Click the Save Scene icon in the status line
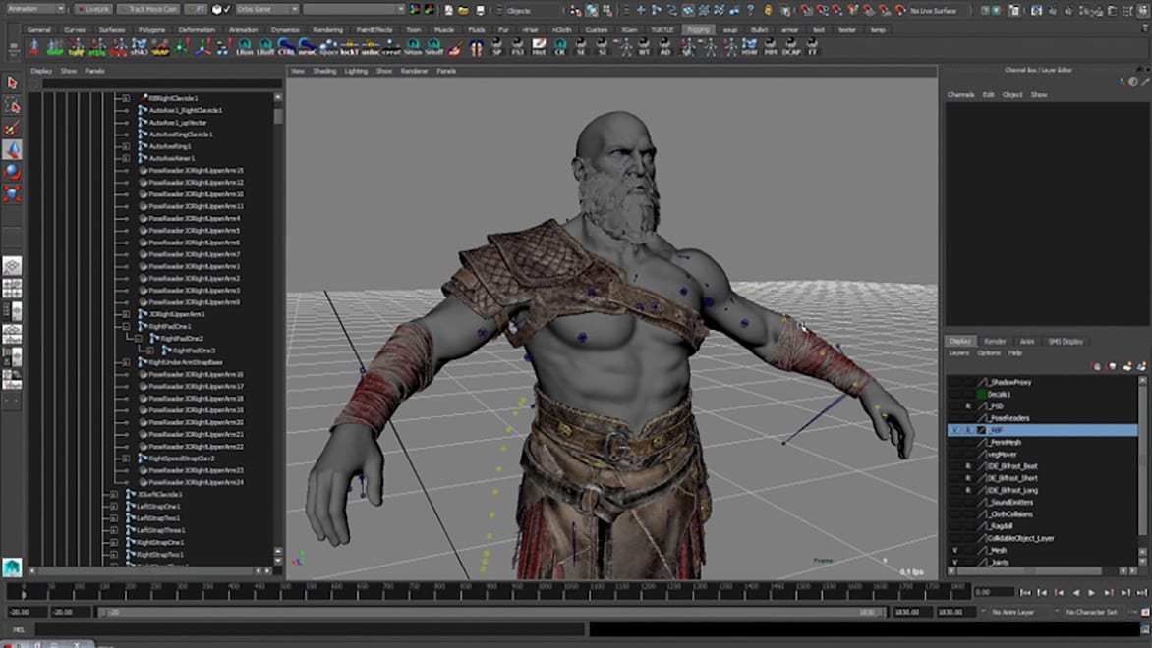1152x648 pixels. (x=480, y=9)
